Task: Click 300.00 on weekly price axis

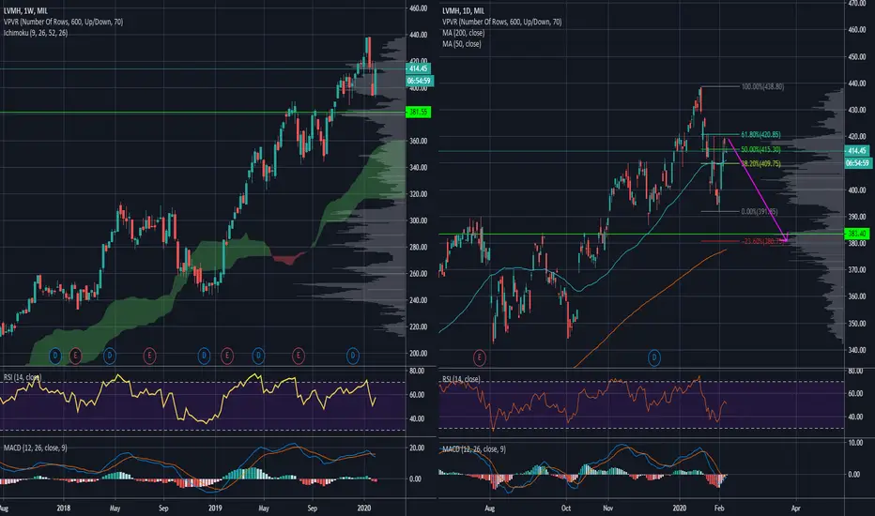Action: [419, 220]
